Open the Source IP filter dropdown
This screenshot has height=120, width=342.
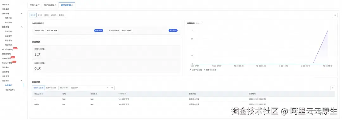click(x=64, y=88)
